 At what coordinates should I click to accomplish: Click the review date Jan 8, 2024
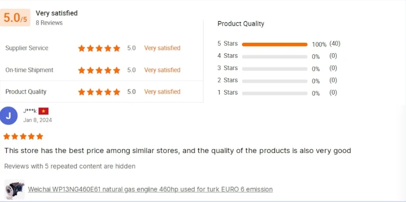pyautogui.click(x=38, y=120)
